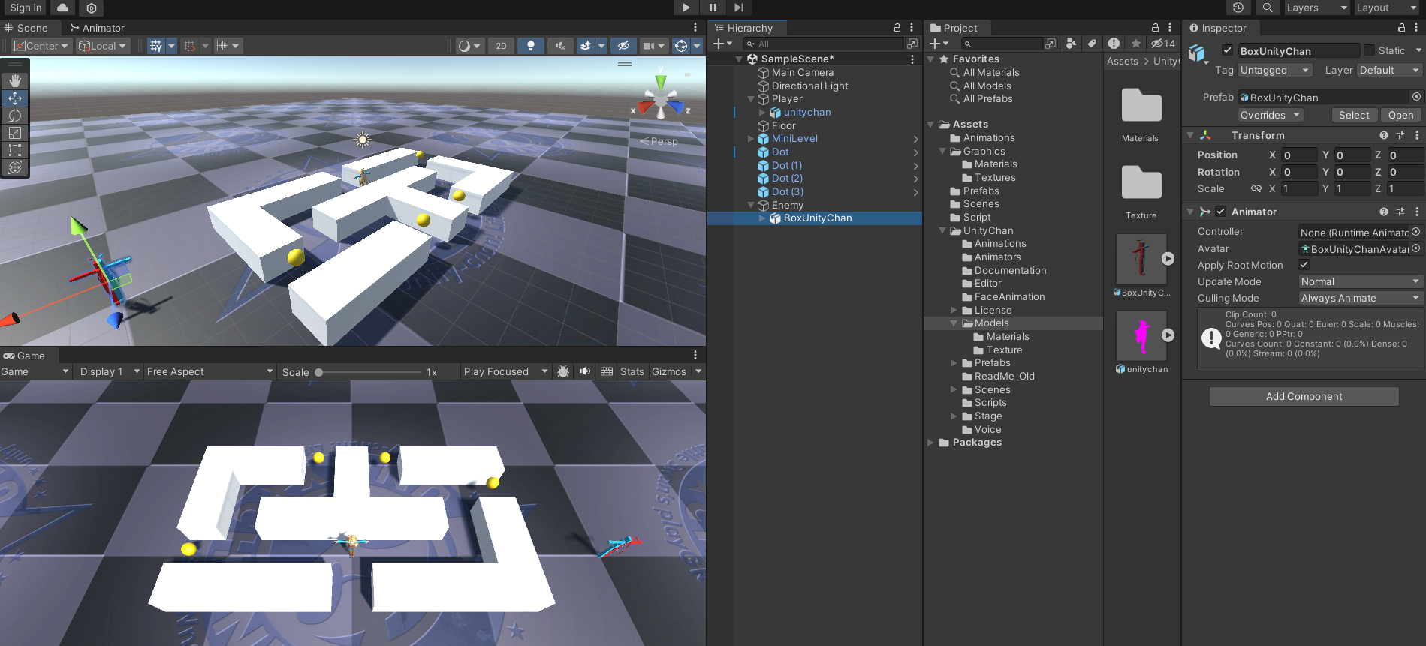Click the Play button in top toolbar
Viewport: 1426px width, 646px height.
[x=686, y=8]
